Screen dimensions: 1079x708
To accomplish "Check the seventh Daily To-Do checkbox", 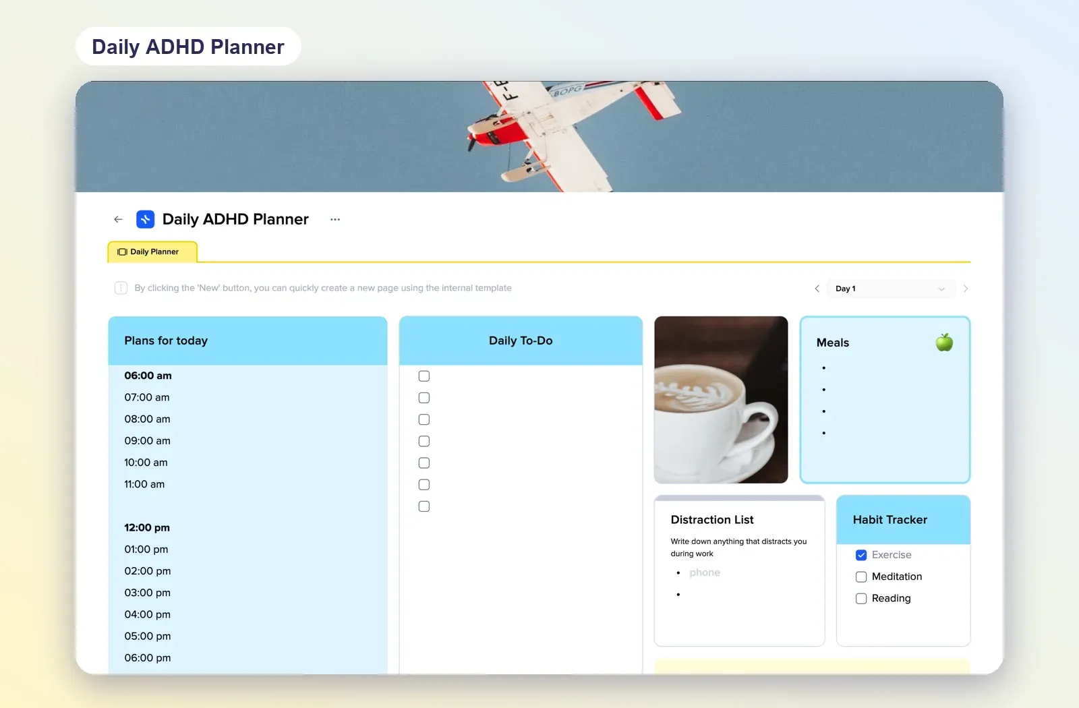I will coord(424,506).
